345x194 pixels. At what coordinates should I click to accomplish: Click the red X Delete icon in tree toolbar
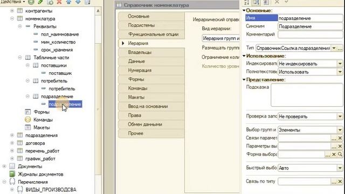point(59,2)
